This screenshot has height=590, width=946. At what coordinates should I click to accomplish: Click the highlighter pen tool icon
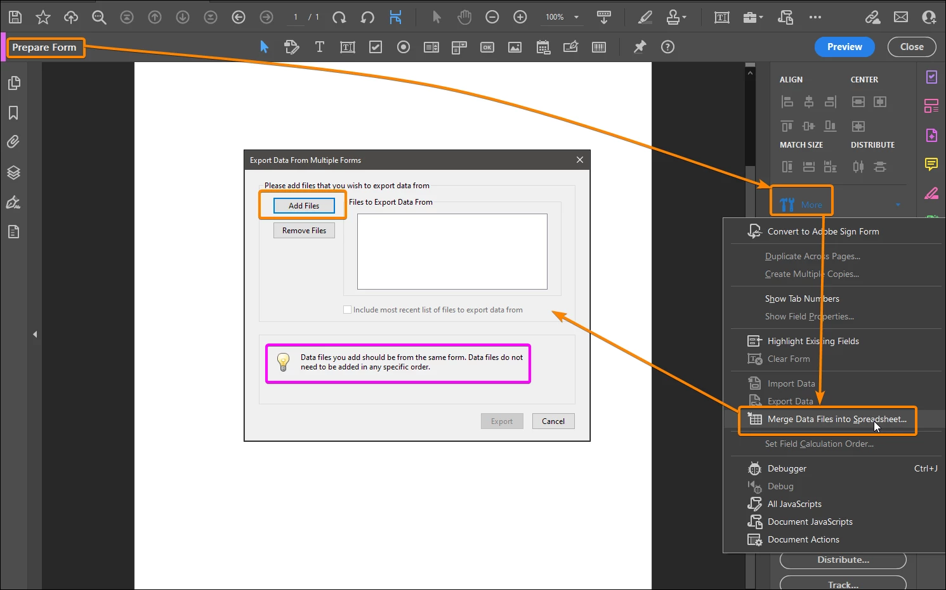point(645,17)
